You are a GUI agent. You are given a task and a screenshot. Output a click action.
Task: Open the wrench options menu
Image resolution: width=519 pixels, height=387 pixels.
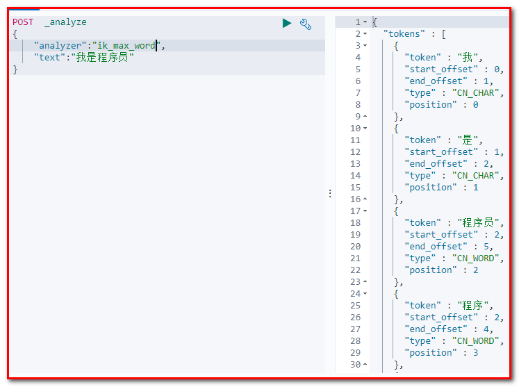tap(306, 24)
